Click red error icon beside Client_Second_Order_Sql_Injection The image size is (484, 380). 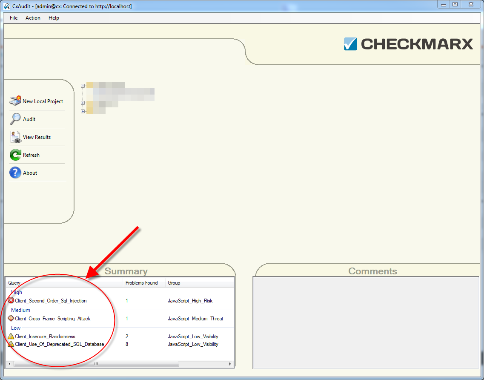11,300
